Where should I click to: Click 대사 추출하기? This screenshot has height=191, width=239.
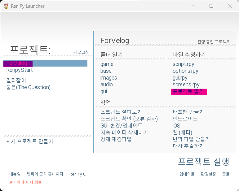[188, 146]
